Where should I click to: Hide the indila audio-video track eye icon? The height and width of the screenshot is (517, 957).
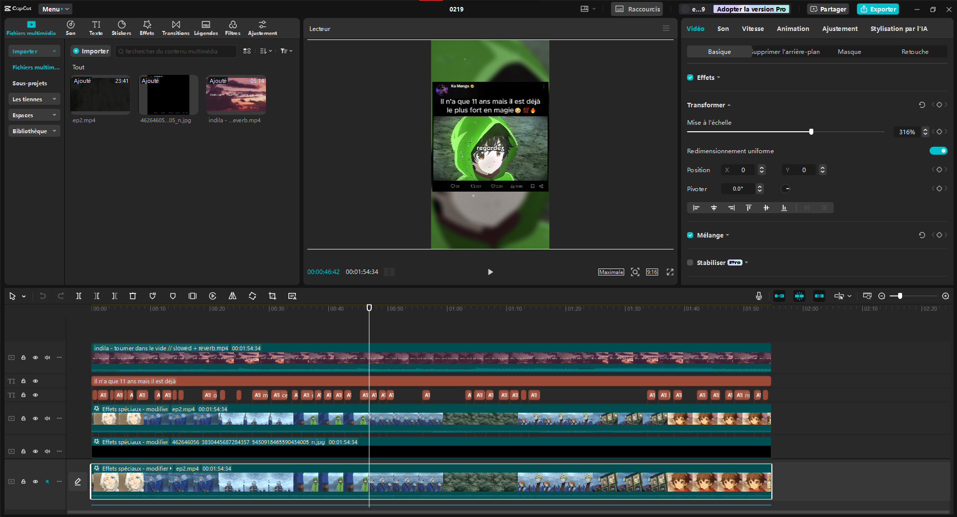coord(35,357)
